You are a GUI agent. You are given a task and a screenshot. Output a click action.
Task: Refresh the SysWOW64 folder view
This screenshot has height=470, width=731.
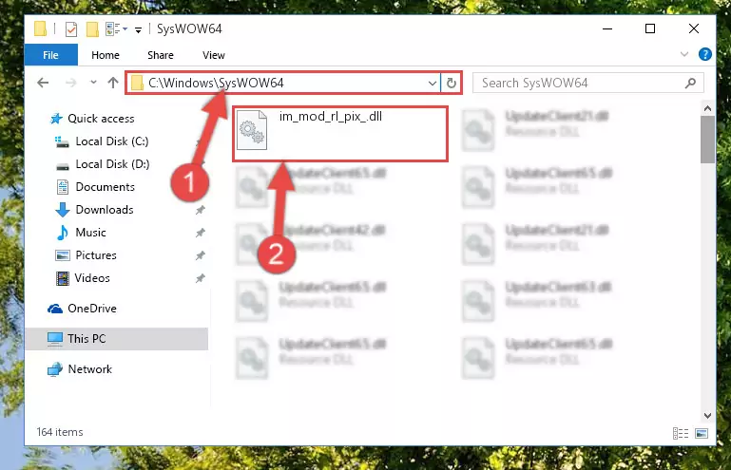[x=451, y=84]
